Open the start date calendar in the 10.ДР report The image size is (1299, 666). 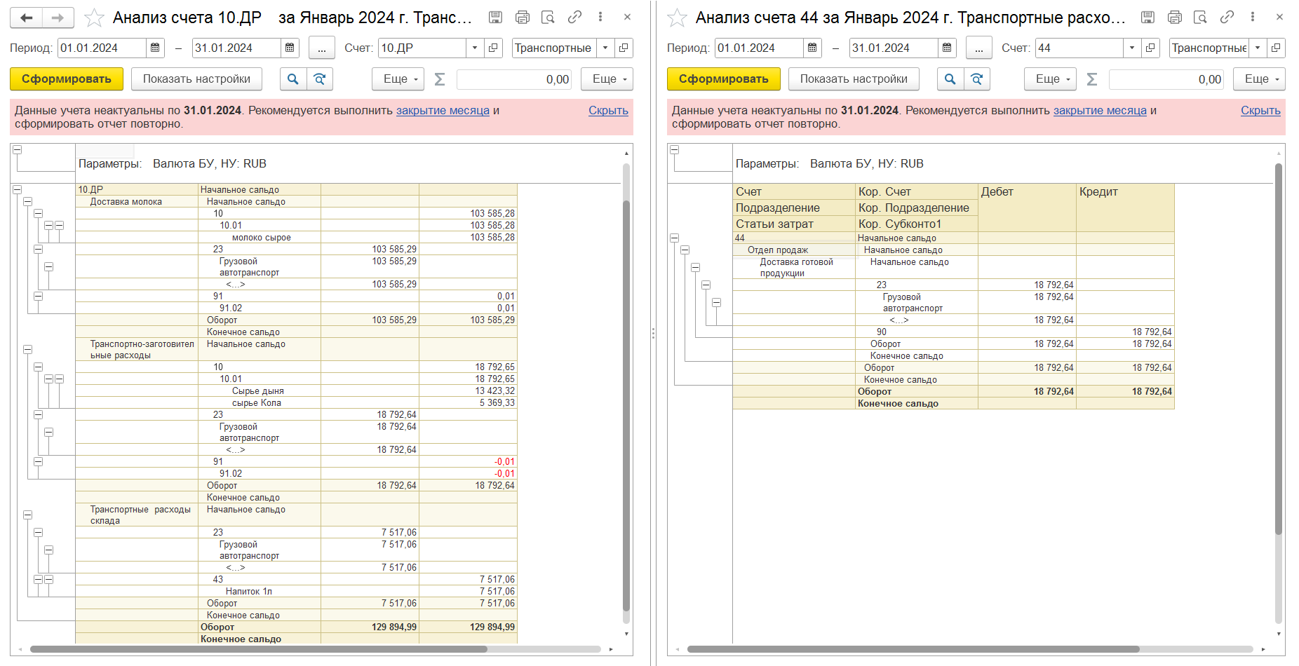156,48
